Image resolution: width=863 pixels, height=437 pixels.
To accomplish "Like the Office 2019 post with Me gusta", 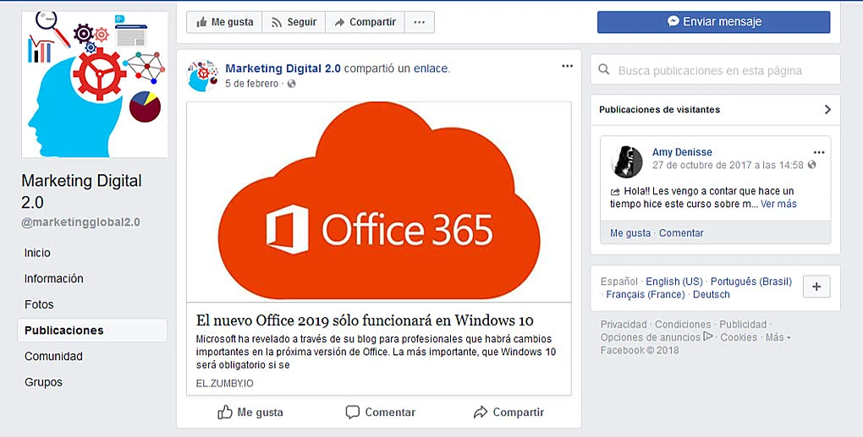I will (250, 412).
